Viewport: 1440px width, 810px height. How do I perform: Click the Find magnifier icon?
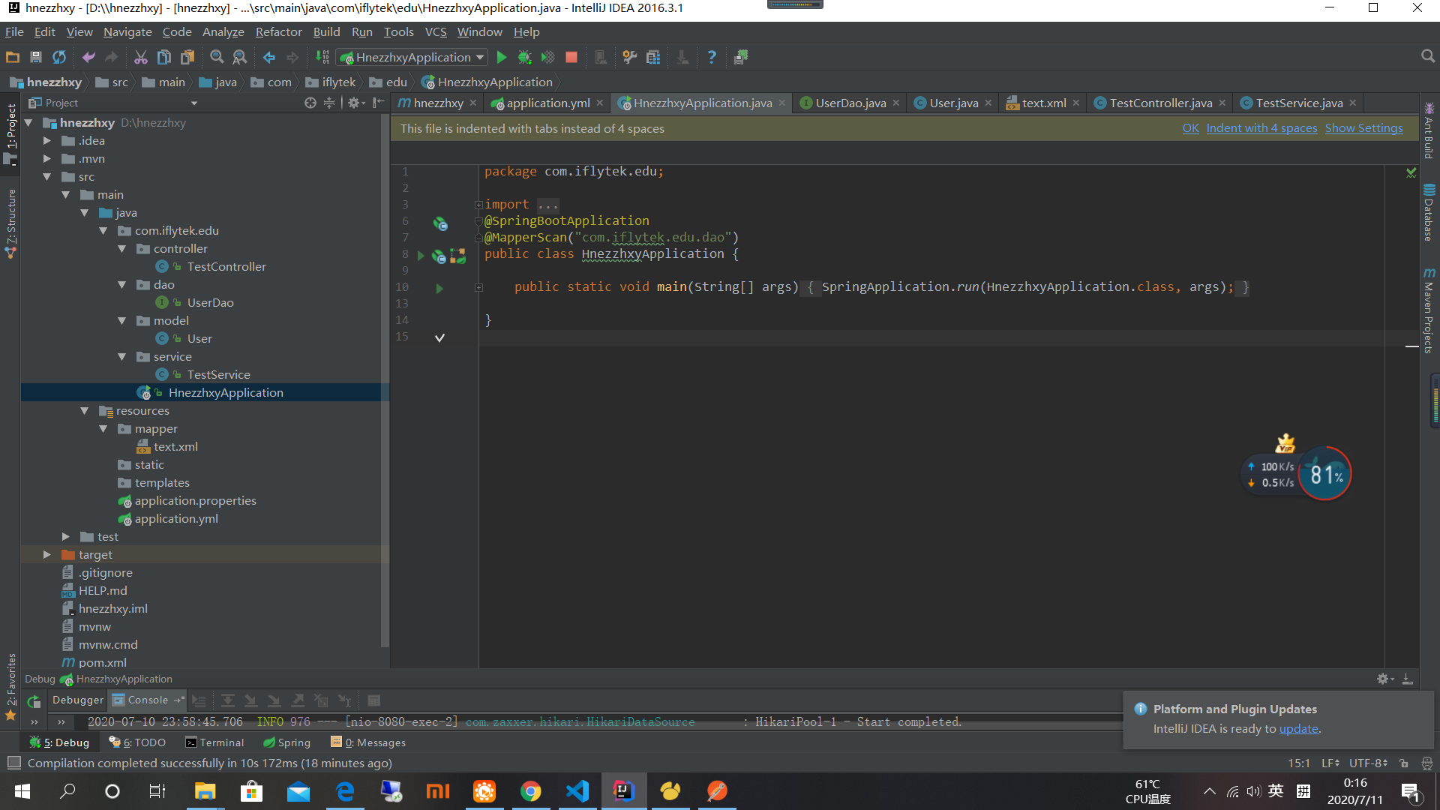[x=217, y=57]
